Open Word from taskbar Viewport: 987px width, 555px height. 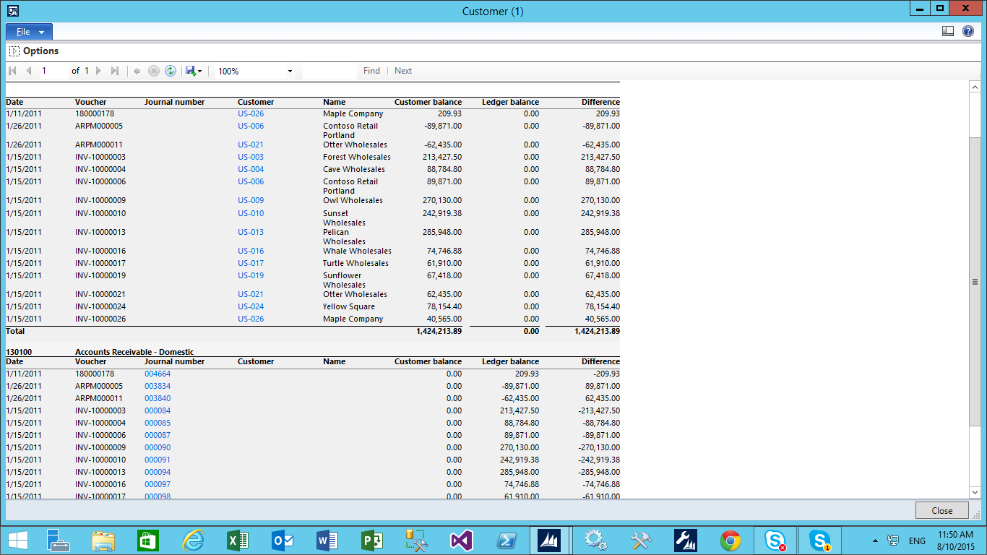[327, 541]
